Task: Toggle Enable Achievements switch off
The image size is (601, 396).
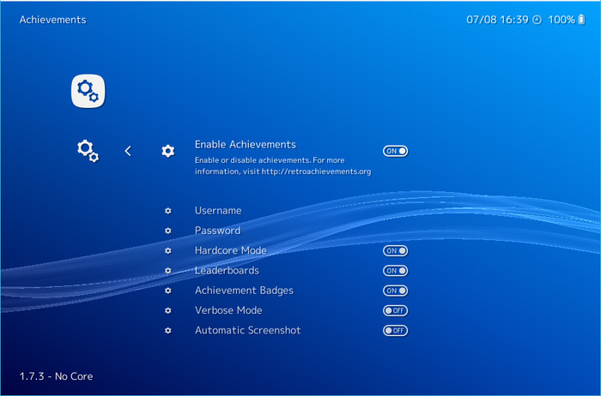Action: [x=395, y=151]
